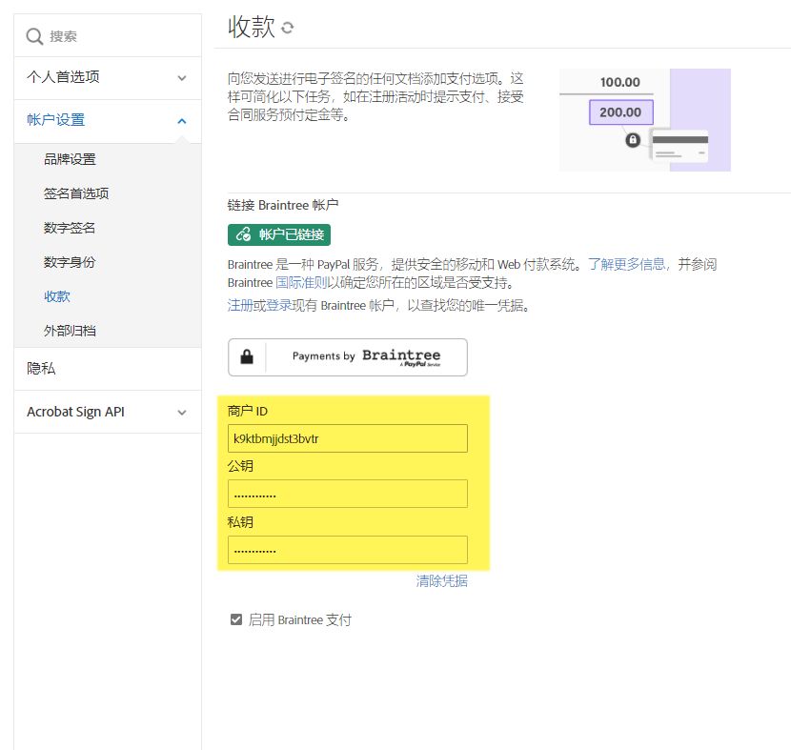Image resolution: width=791 pixels, height=750 pixels.
Task: Click the padlock icon on the Braintree card
Action: click(x=248, y=356)
